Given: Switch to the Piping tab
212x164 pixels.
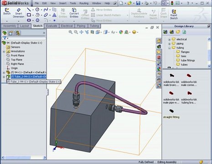Looking at the screenshot, I should tap(81, 26).
